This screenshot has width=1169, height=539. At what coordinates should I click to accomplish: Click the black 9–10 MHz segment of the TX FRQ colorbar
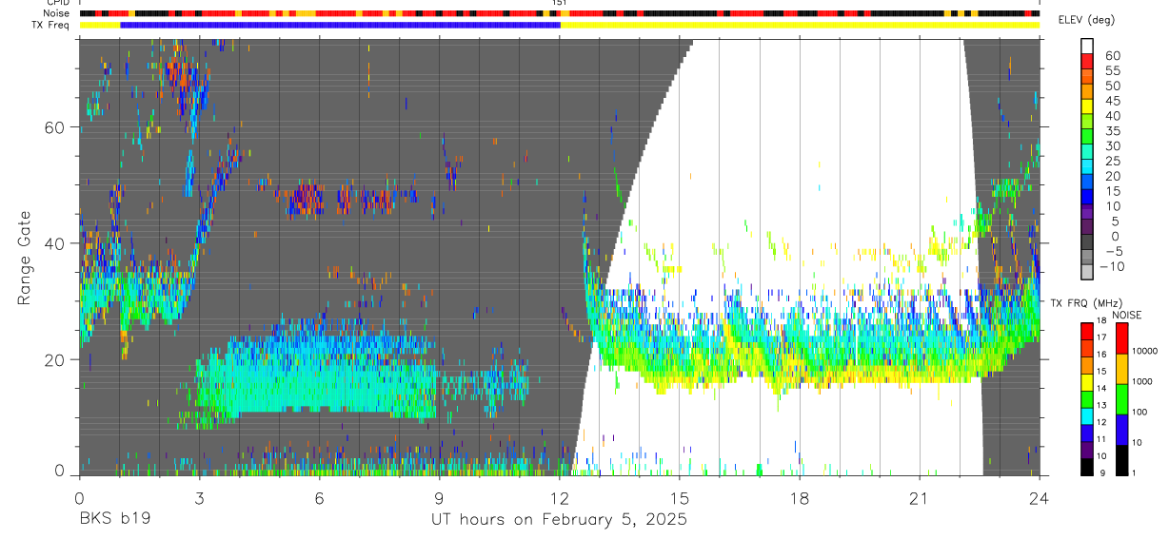tap(1087, 467)
